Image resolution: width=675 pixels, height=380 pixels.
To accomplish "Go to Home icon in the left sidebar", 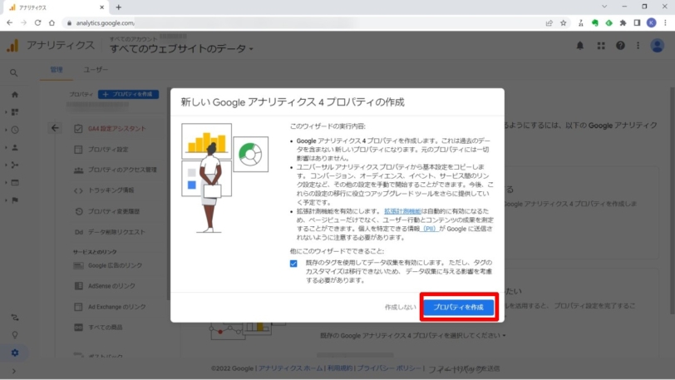I will coord(15,94).
